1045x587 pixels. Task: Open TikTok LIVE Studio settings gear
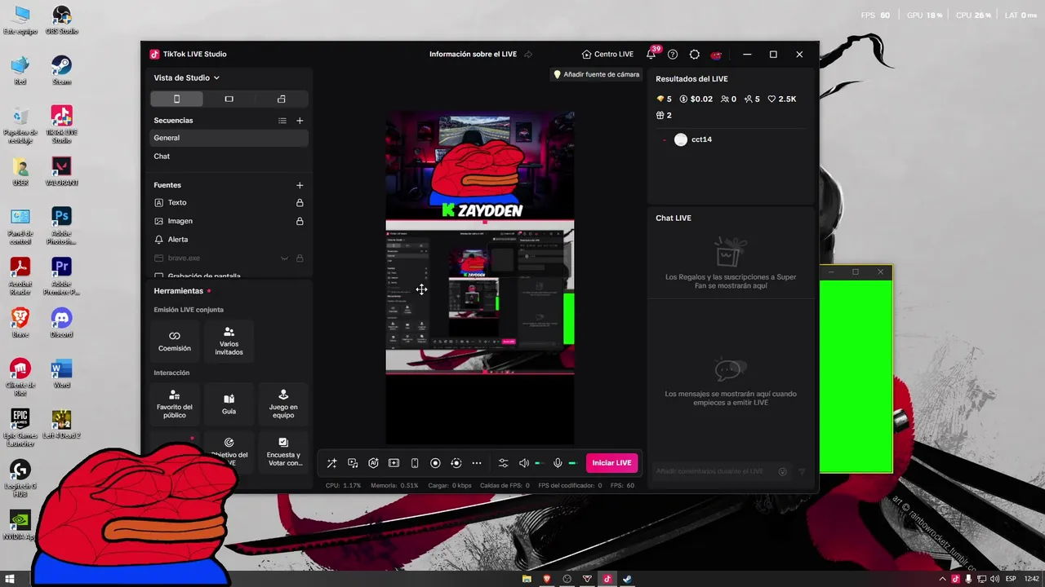(x=694, y=55)
